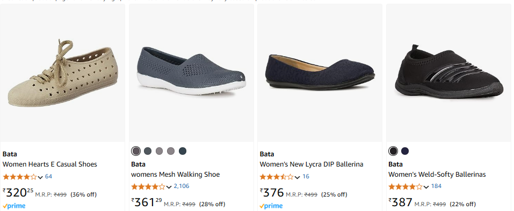514x211 pixels.
Task: Click star rating of womens Mesh Walking Shoe
Action: point(148,187)
